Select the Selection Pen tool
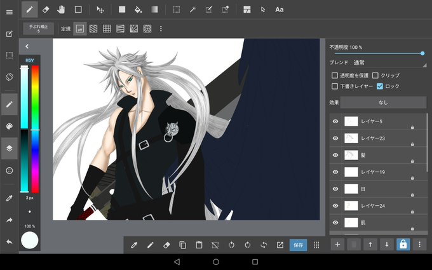The width and height of the screenshot is (432, 270). pyautogui.click(x=209, y=10)
